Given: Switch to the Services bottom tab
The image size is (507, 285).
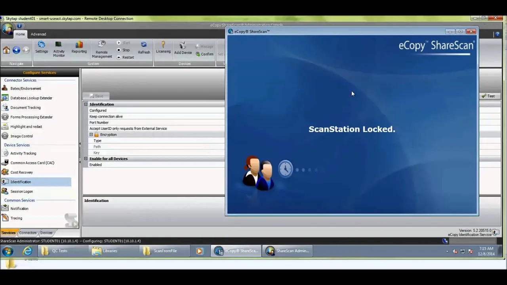Looking at the screenshot, I should pos(8,233).
